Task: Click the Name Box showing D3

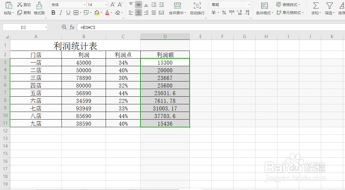Action: [x=25, y=27]
